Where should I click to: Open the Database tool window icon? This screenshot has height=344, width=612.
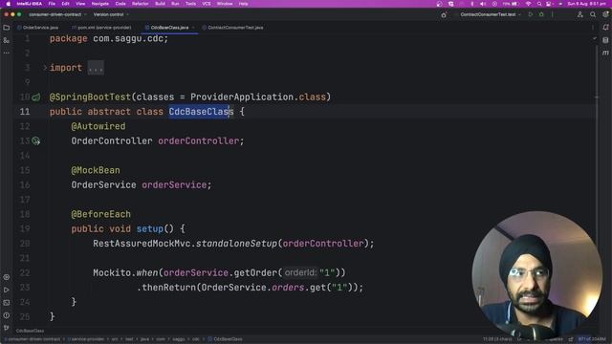tap(605, 40)
